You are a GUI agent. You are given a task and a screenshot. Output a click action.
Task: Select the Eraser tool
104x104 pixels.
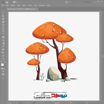(x=3, y=37)
